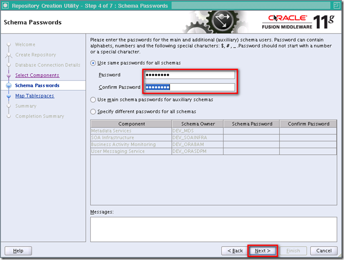Image resolution: width=344 pixels, height=260 pixels.
Task: Click the Confirm Password cell for DEV_SOAINFRA
Action: (308, 138)
